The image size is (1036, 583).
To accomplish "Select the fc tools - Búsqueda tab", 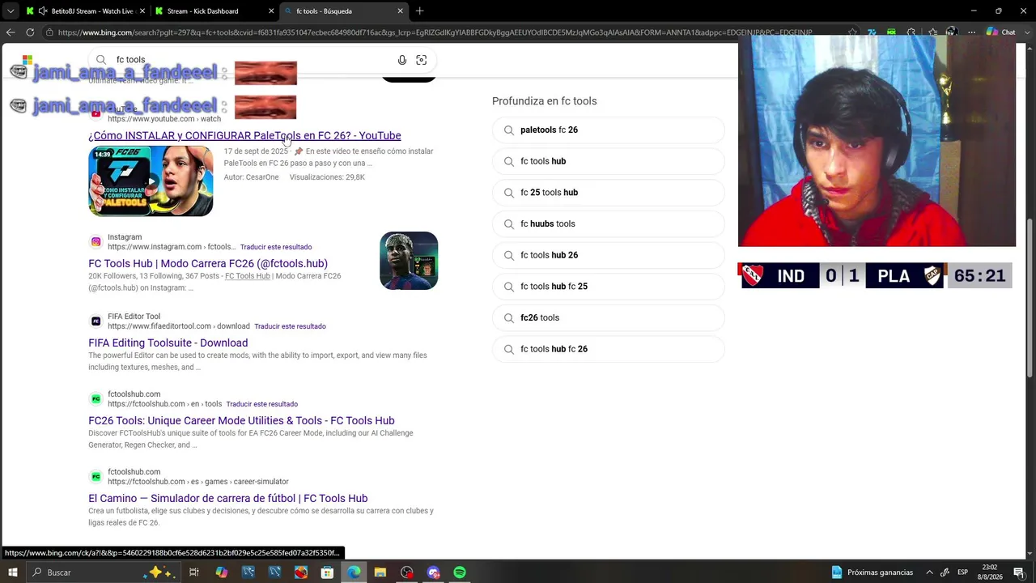I will point(344,11).
